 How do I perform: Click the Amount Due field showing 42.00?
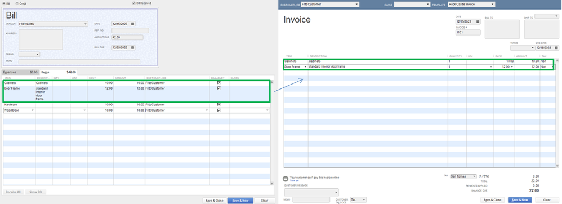(127, 37)
